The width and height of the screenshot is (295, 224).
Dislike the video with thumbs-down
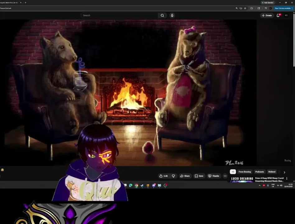click(173, 176)
